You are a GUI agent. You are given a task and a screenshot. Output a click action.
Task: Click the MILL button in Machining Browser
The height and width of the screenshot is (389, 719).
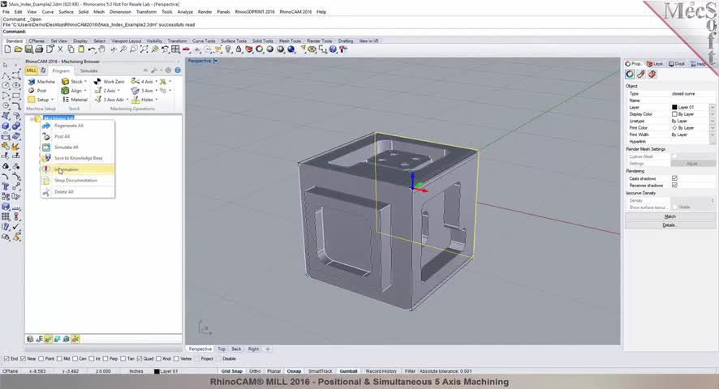(31, 71)
